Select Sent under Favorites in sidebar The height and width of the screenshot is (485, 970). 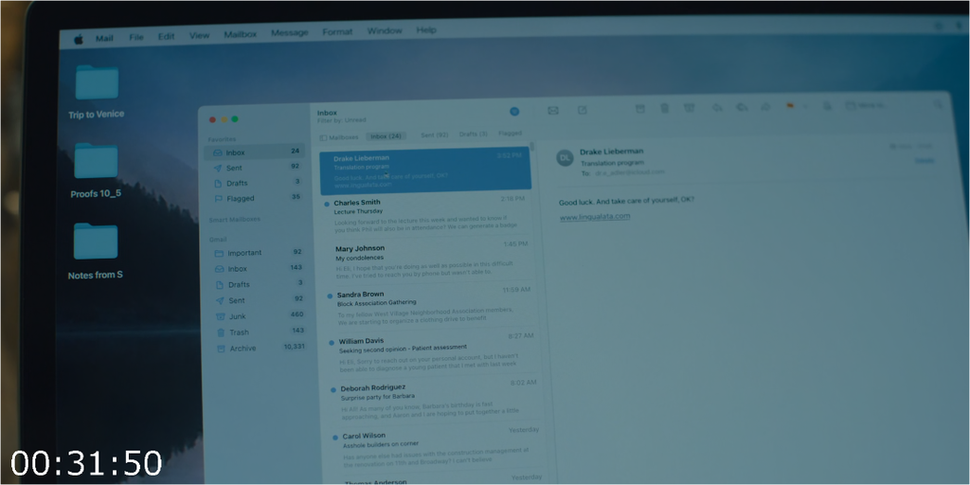click(254, 168)
